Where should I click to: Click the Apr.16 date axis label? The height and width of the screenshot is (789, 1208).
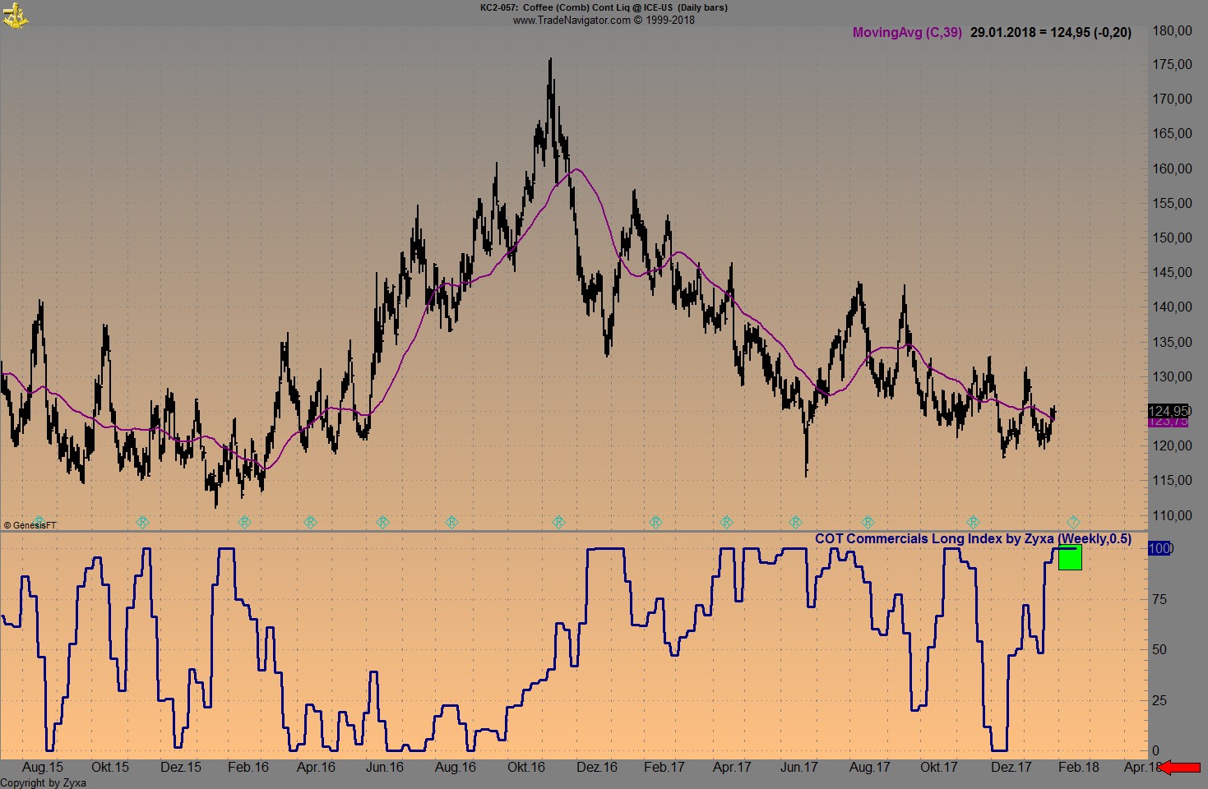click(x=317, y=768)
